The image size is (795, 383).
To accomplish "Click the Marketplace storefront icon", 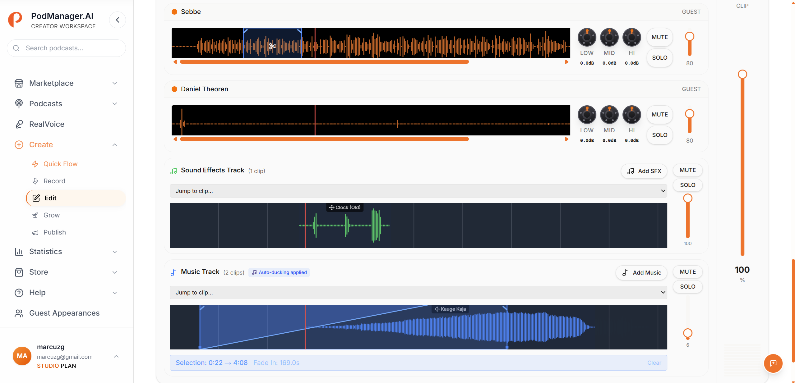I will pos(19,83).
